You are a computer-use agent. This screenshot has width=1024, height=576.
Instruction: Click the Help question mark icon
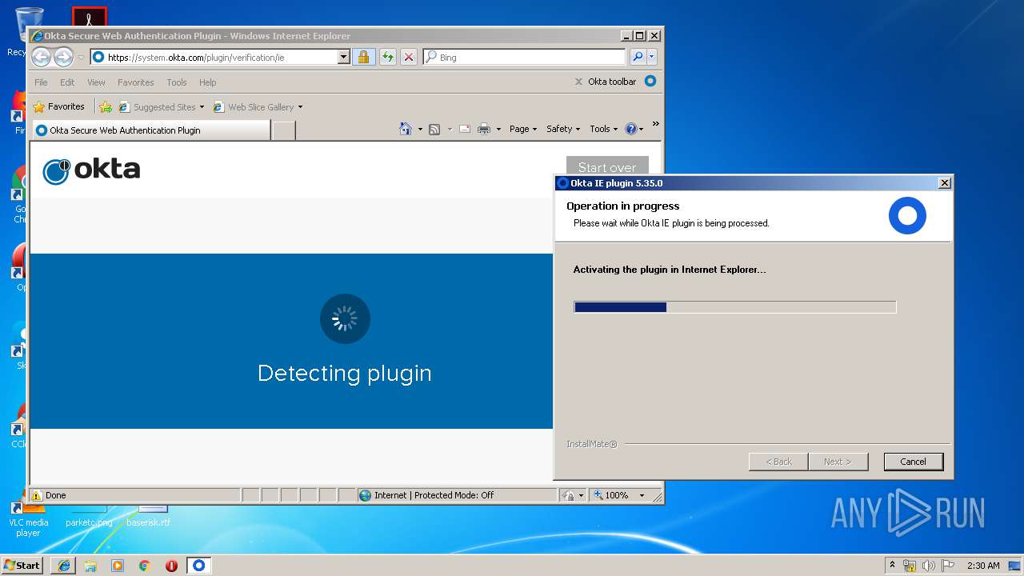click(631, 129)
